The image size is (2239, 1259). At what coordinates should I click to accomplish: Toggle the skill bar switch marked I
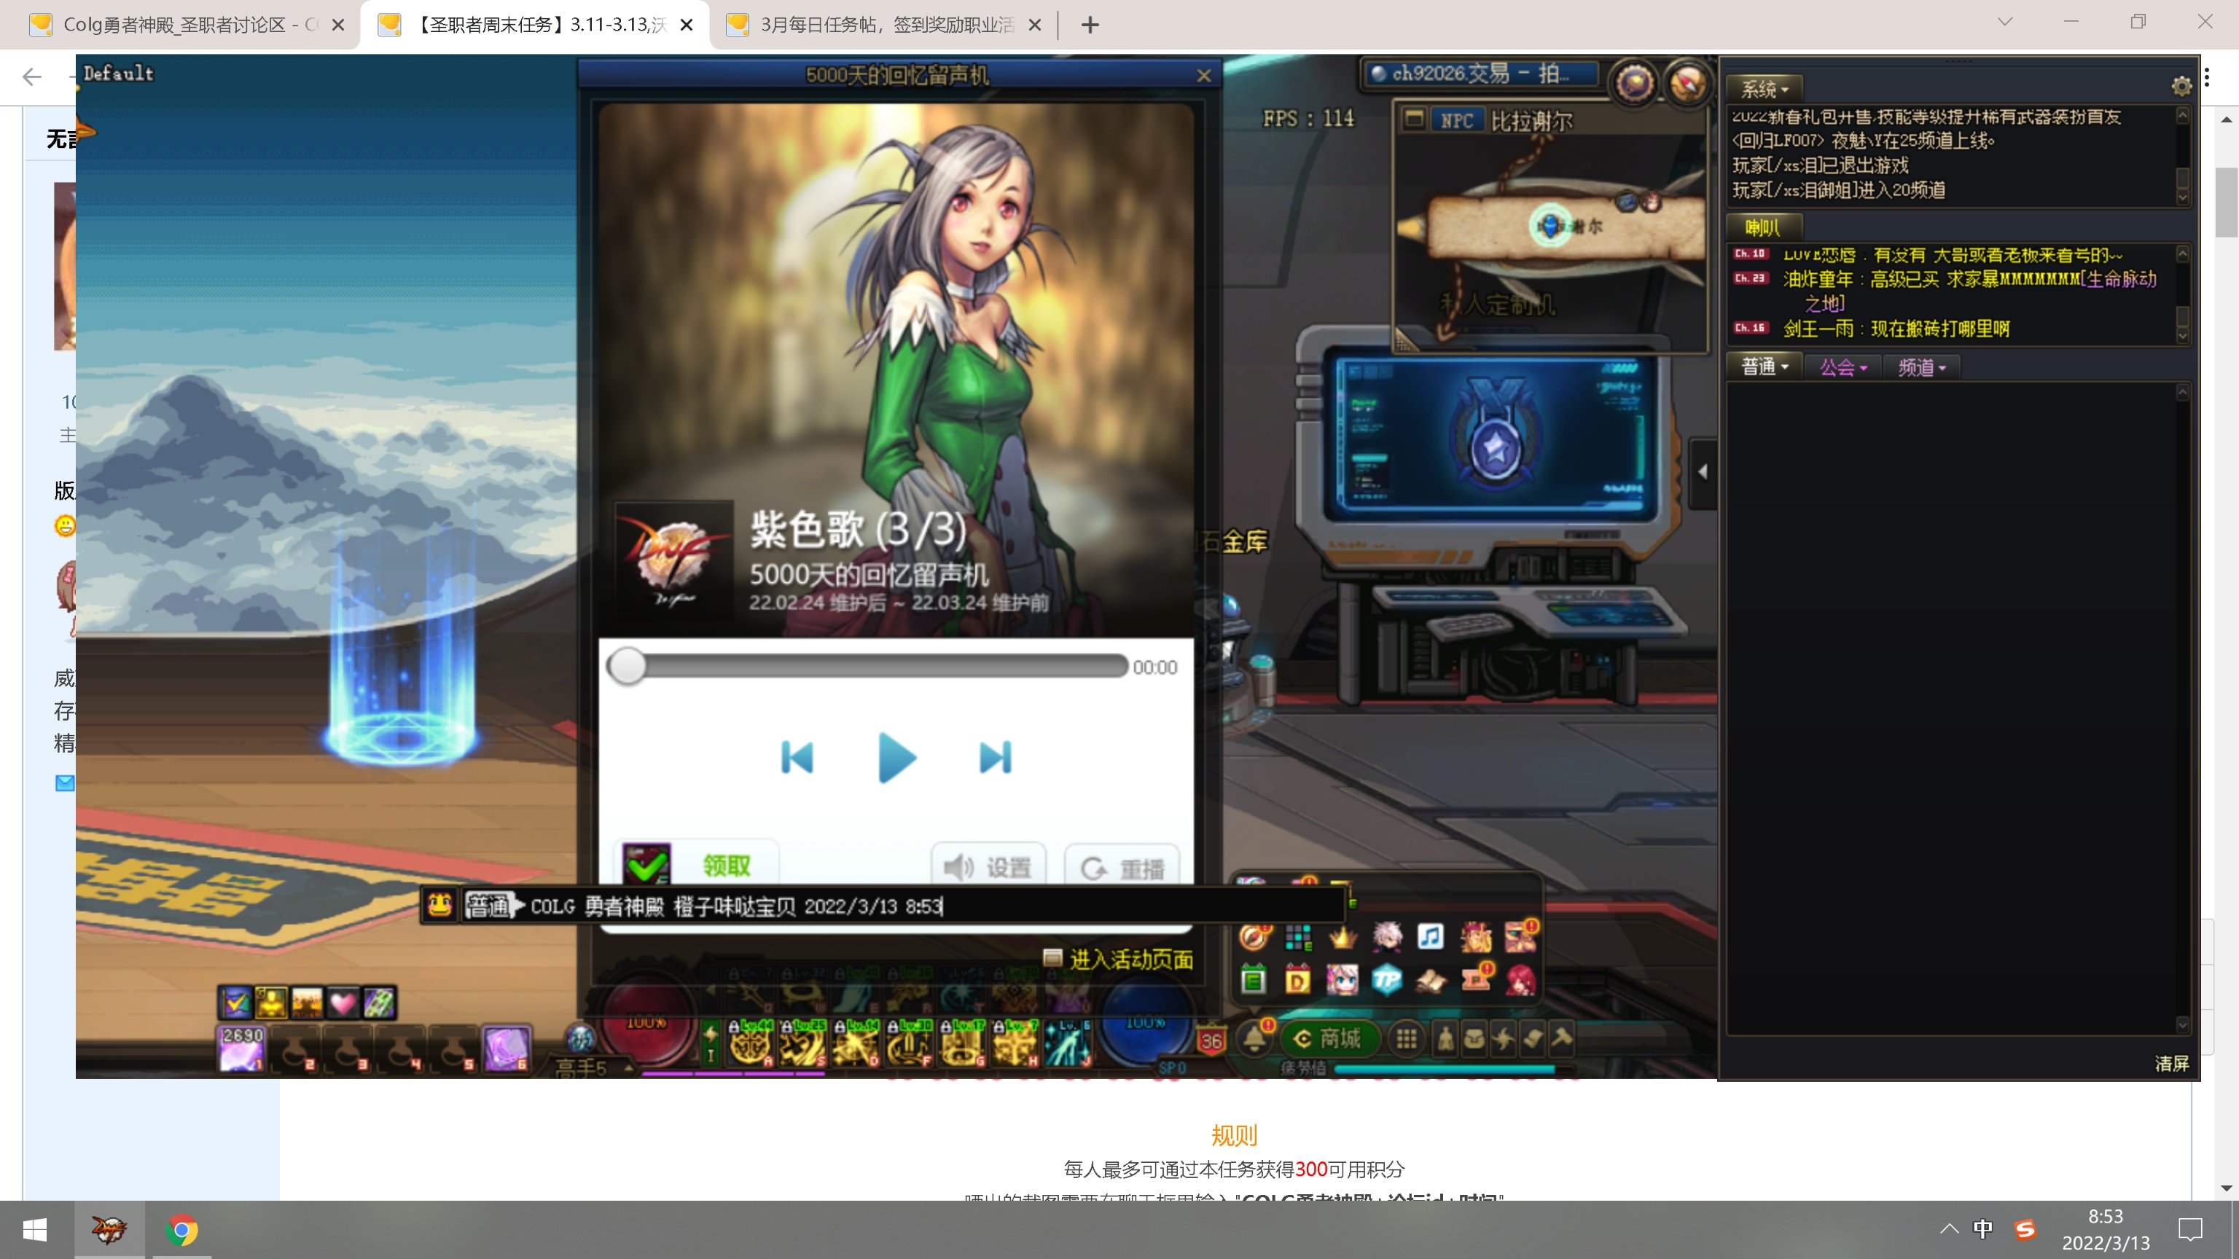pos(710,1043)
